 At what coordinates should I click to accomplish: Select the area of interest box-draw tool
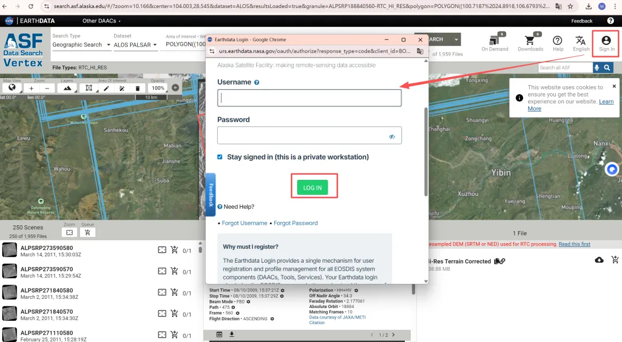click(x=89, y=88)
